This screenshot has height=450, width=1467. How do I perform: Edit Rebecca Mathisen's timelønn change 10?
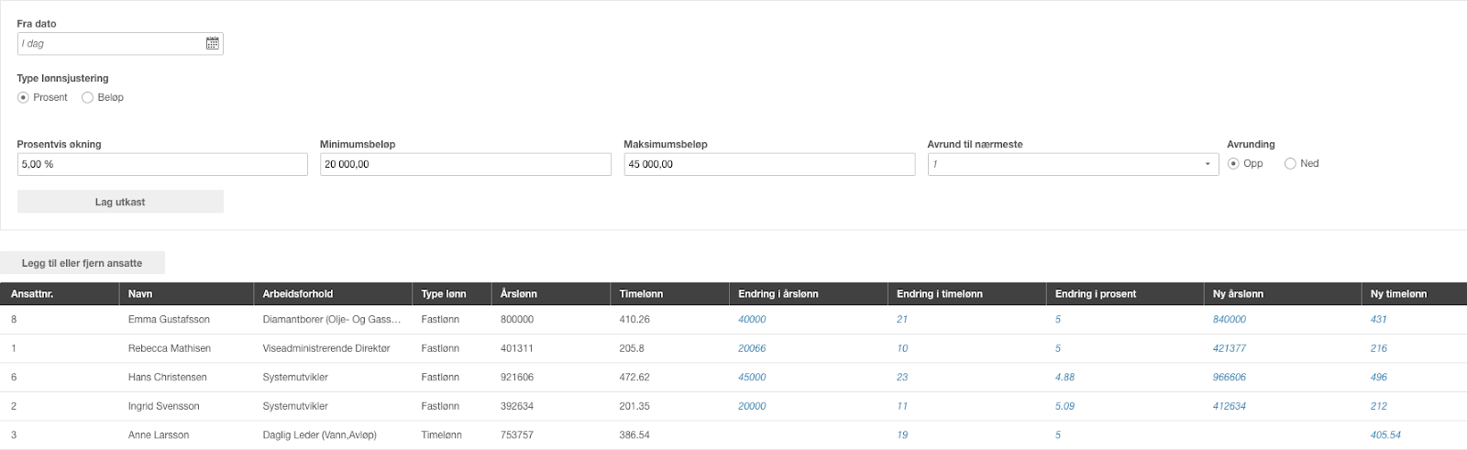tap(902, 348)
